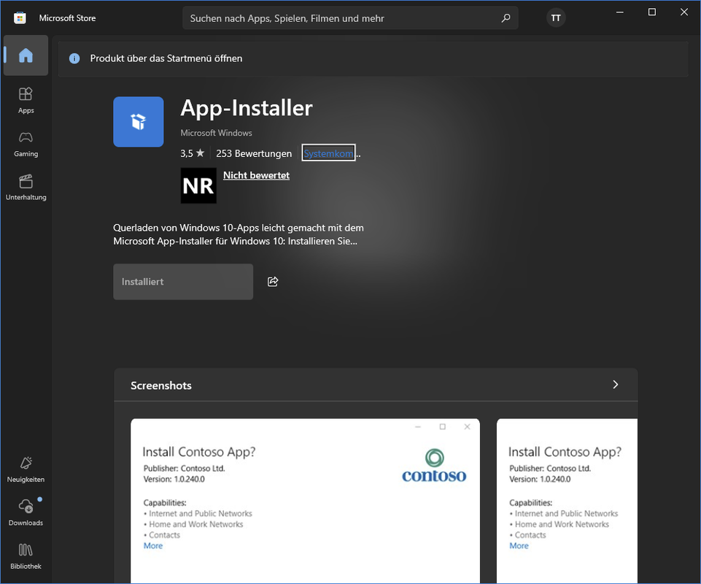Screen dimensions: 701x584
Task: Click the NR rating badge
Action: pyautogui.click(x=198, y=185)
